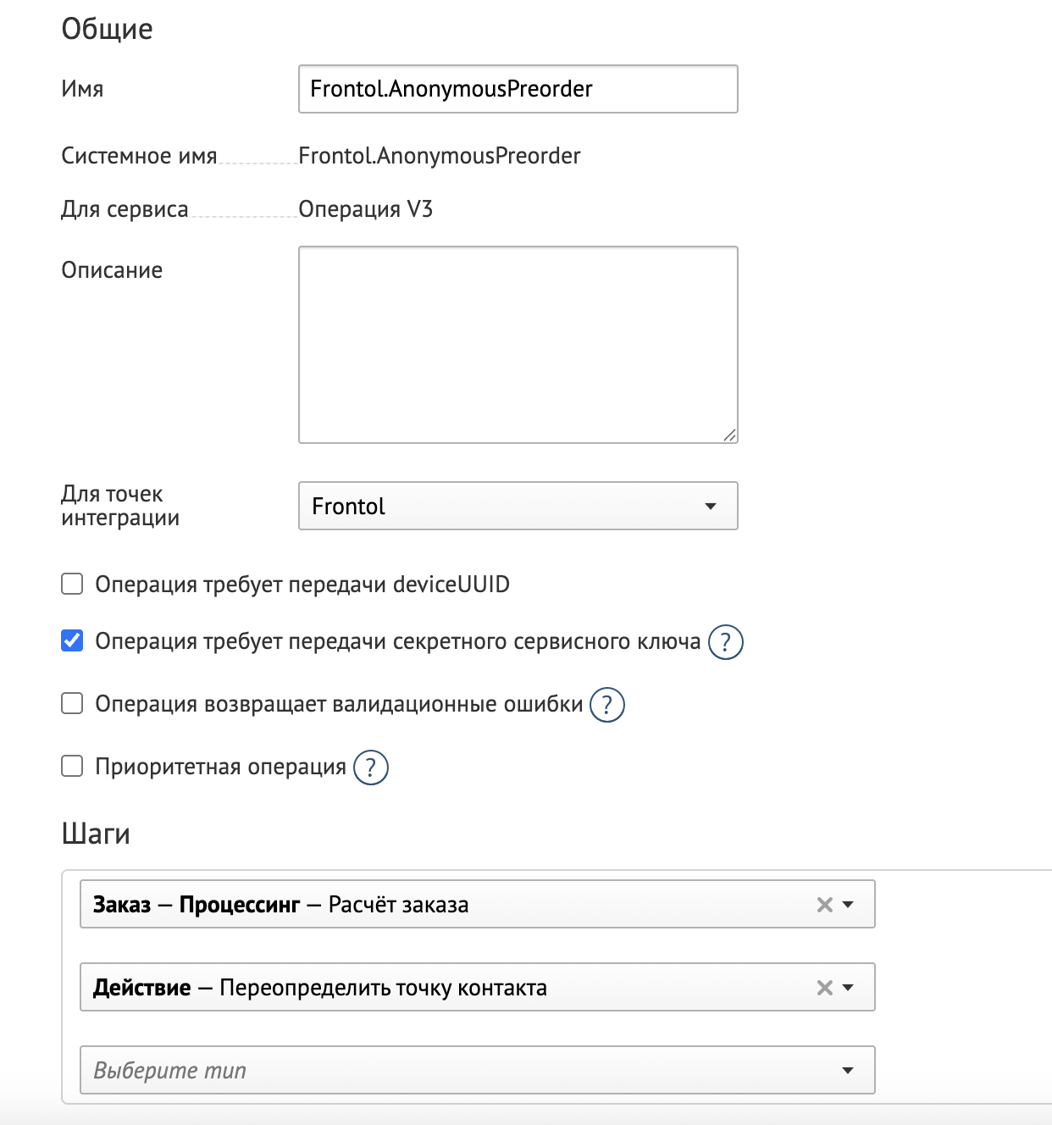
Task: Click help icon beside validation errors option
Action: 606,705
